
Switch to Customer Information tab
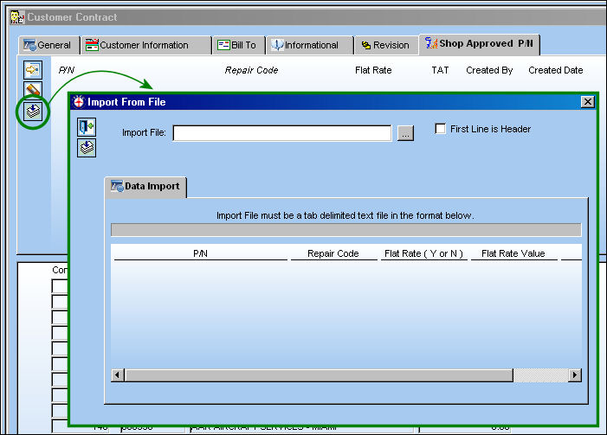pos(146,45)
